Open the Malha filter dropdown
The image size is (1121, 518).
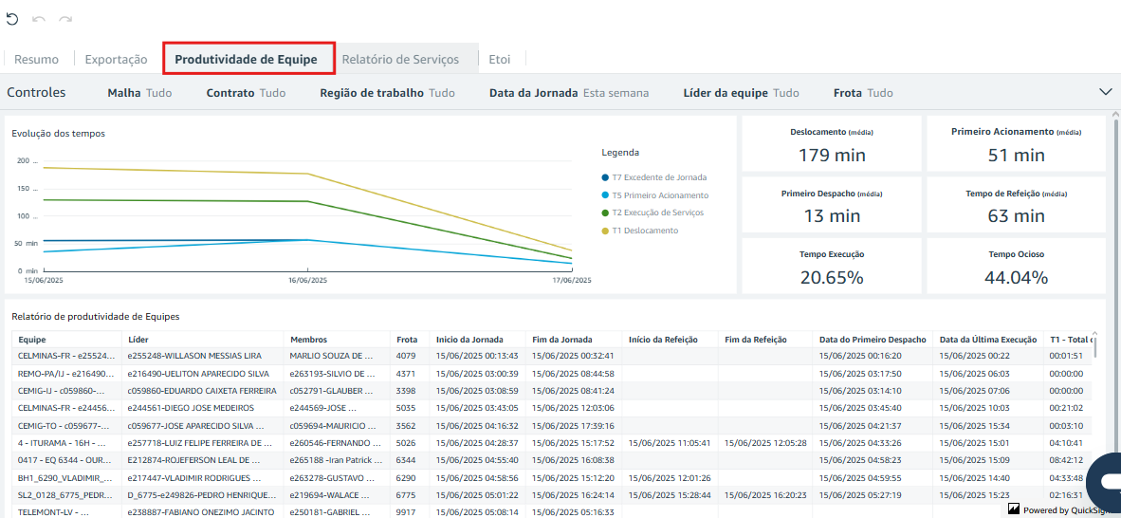pos(139,93)
